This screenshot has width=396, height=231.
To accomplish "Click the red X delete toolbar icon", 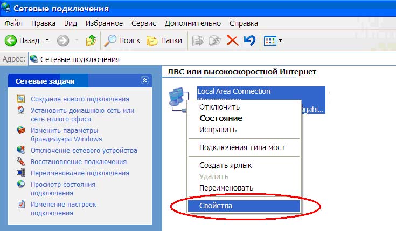I will (232, 40).
